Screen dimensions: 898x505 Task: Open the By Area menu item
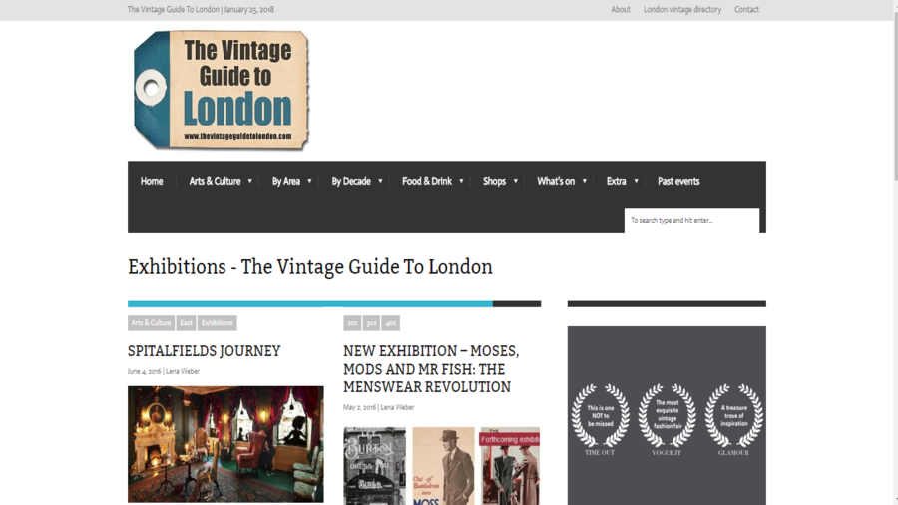tap(285, 181)
